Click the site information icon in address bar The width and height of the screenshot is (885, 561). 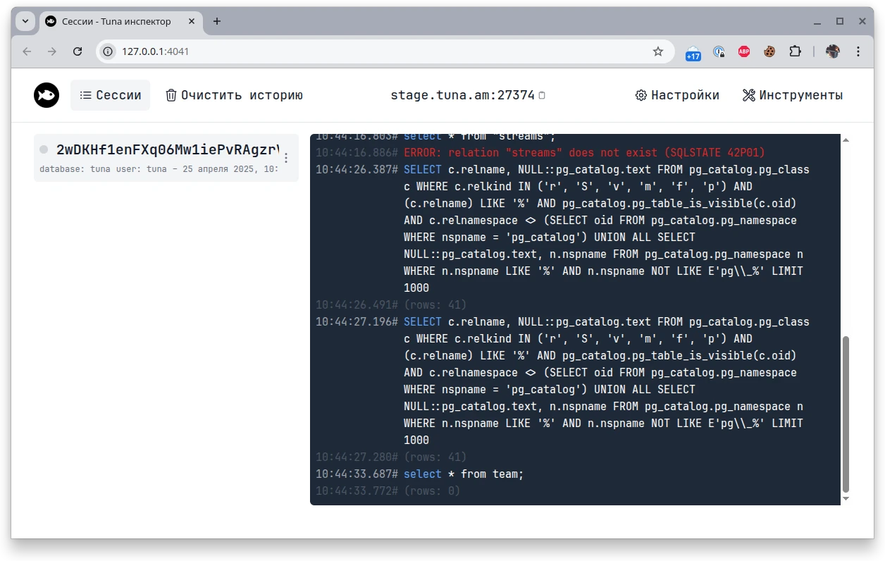pyautogui.click(x=108, y=51)
